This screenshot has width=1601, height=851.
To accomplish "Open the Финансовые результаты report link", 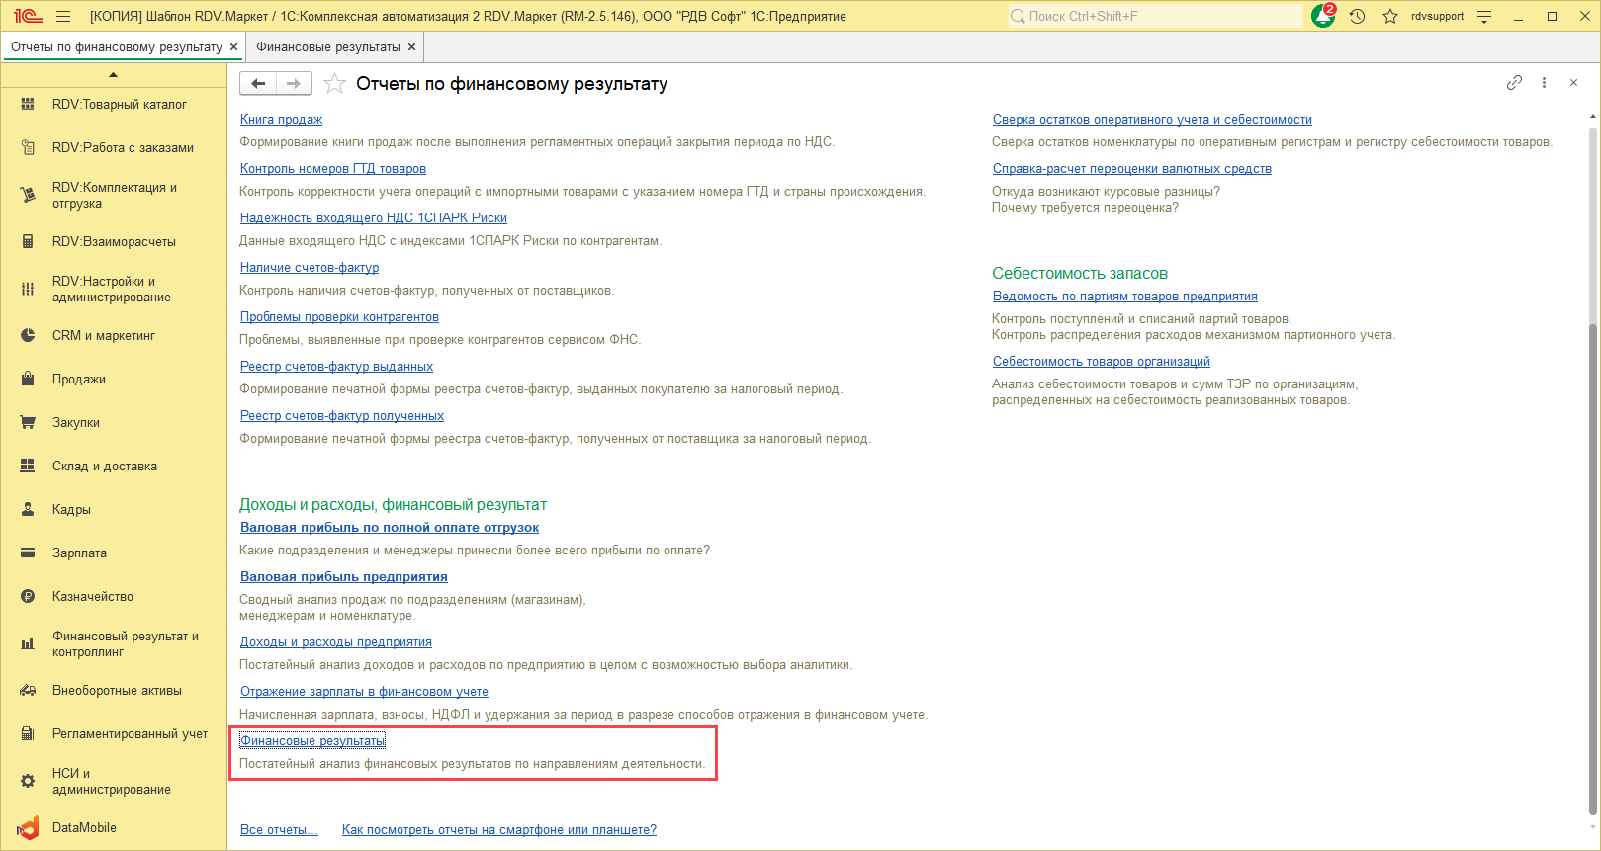I will coord(312,741).
